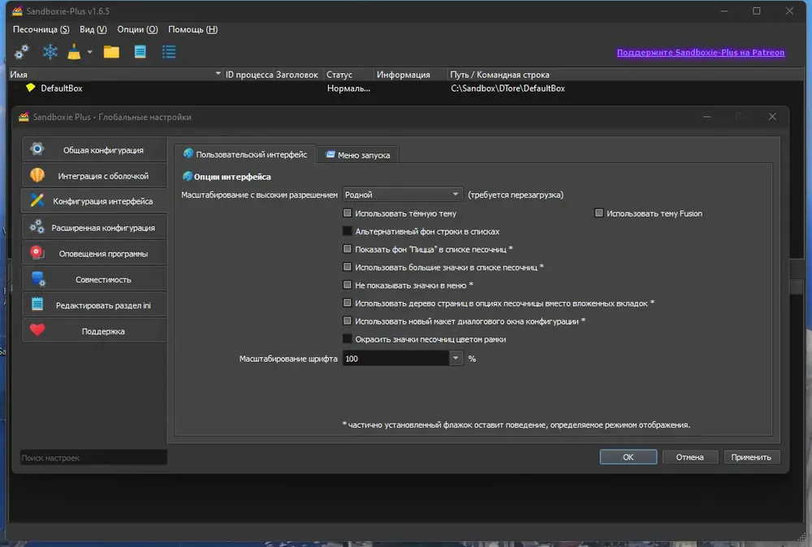Switch to the Меню запуска tab
Image resolution: width=812 pixels, height=547 pixels.
(357, 155)
